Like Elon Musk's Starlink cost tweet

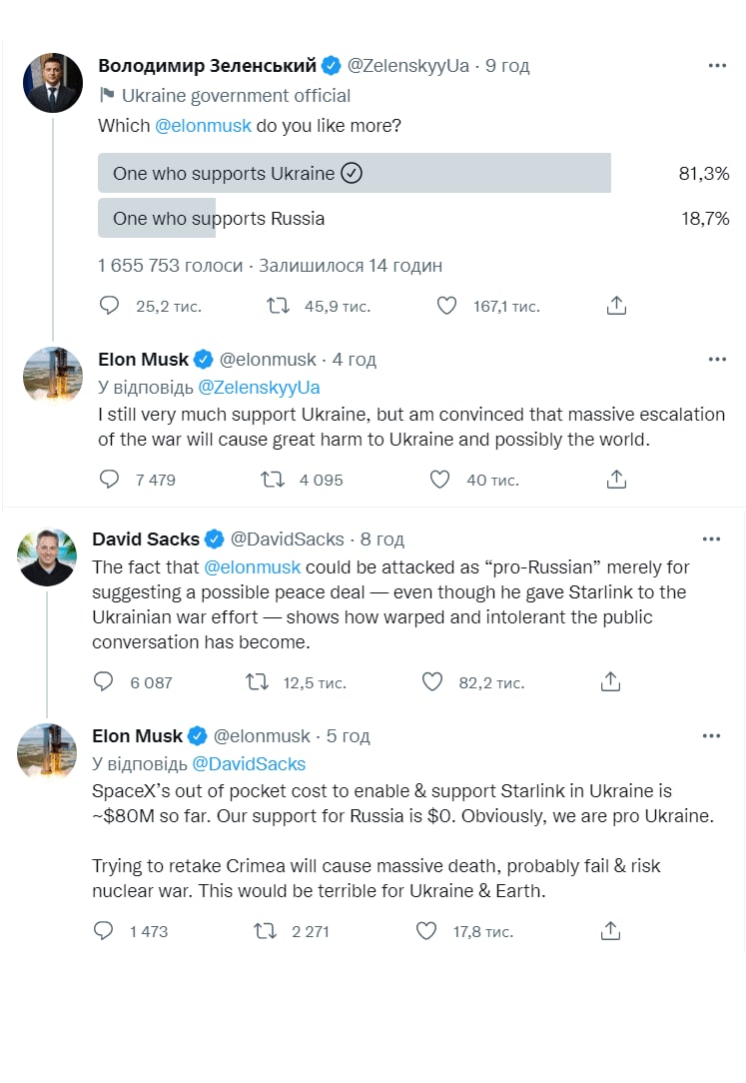[x=425, y=929]
